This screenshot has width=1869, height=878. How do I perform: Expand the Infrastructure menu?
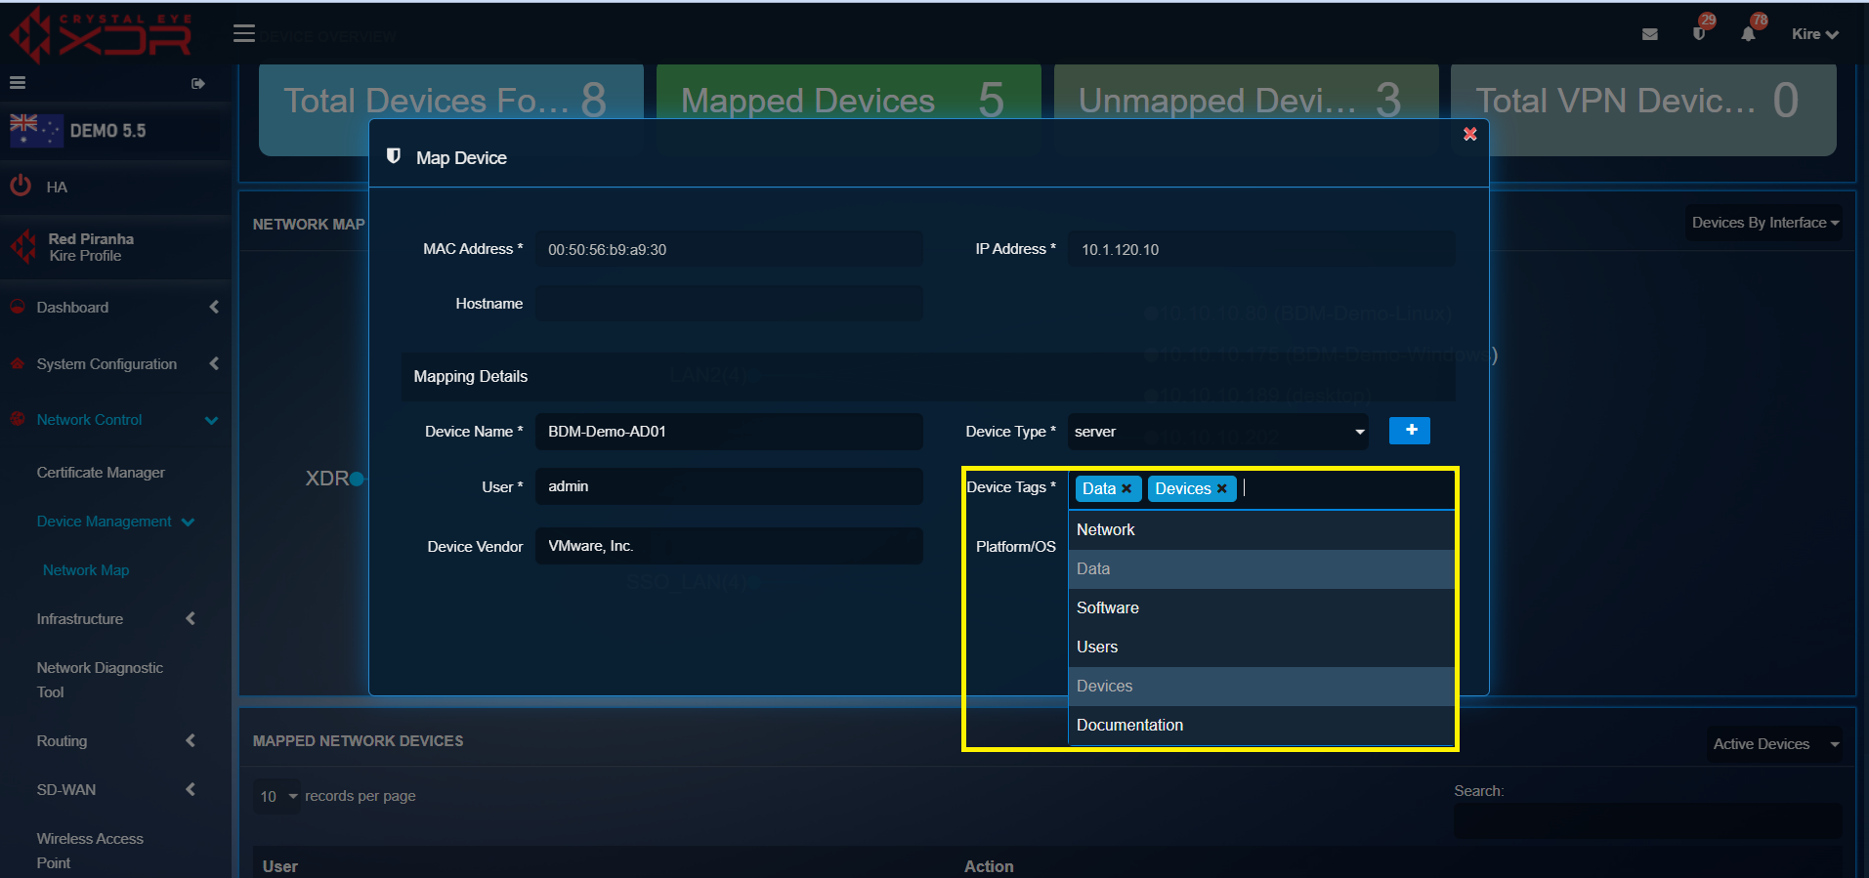[x=115, y=618]
